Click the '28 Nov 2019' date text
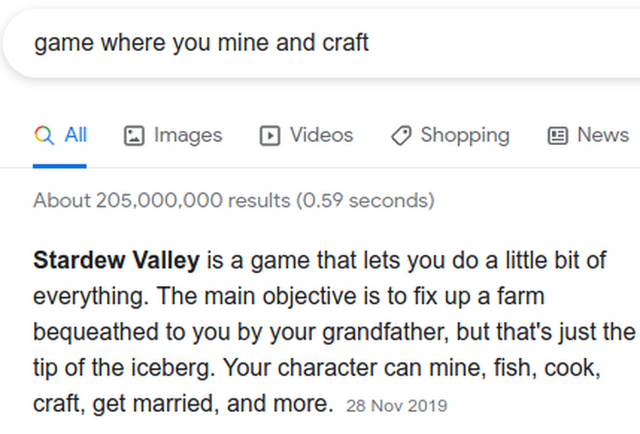The image size is (640, 434). pos(396,406)
